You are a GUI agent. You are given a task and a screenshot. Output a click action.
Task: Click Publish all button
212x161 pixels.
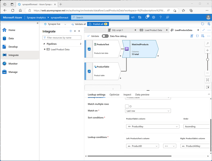point(98,24)
